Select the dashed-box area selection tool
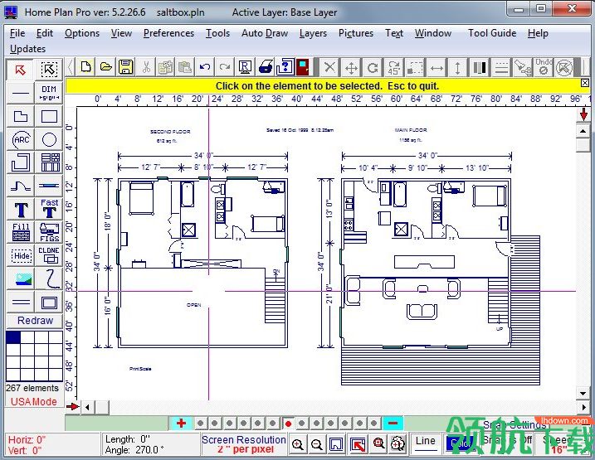The height and width of the screenshot is (460, 595). [49, 70]
